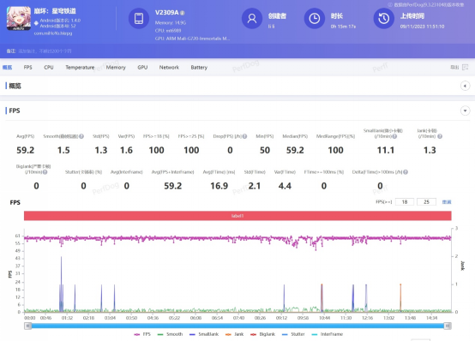Click the red label1 bar
Viewport: 475px width, 341px height.
pos(237,216)
